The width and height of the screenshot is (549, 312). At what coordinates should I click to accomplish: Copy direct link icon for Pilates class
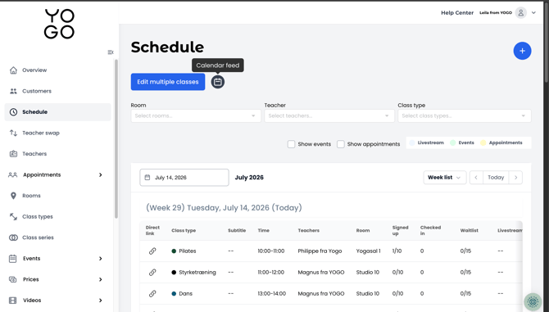[152, 251]
